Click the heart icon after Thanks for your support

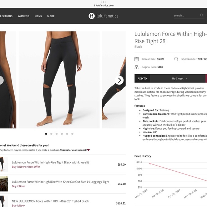(x=88, y=150)
